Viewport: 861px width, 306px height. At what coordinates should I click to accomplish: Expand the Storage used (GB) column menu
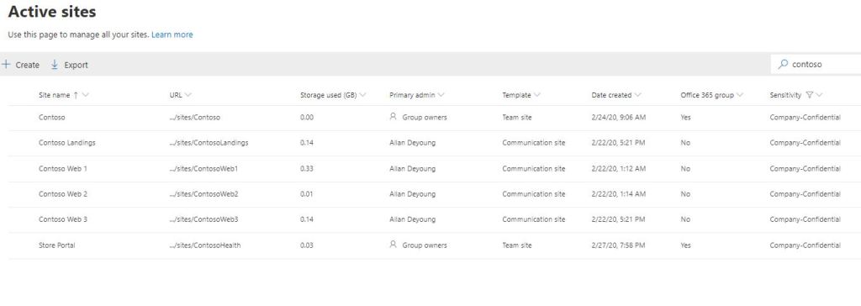pyautogui.click(x=363, y=95)
